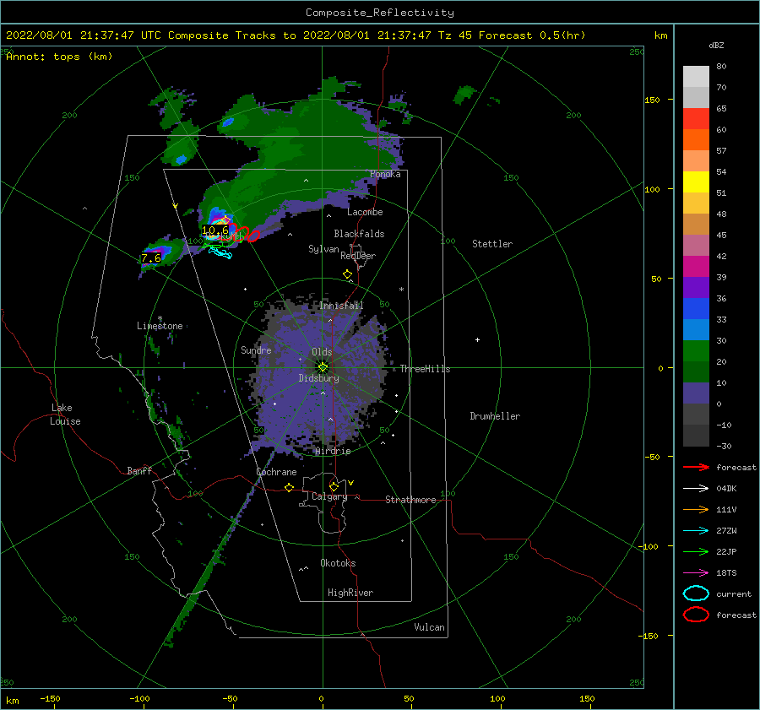The width and height of the screenshot is (760, 710).
Task: Click the 7.6 storm top label
Action: 151,258
